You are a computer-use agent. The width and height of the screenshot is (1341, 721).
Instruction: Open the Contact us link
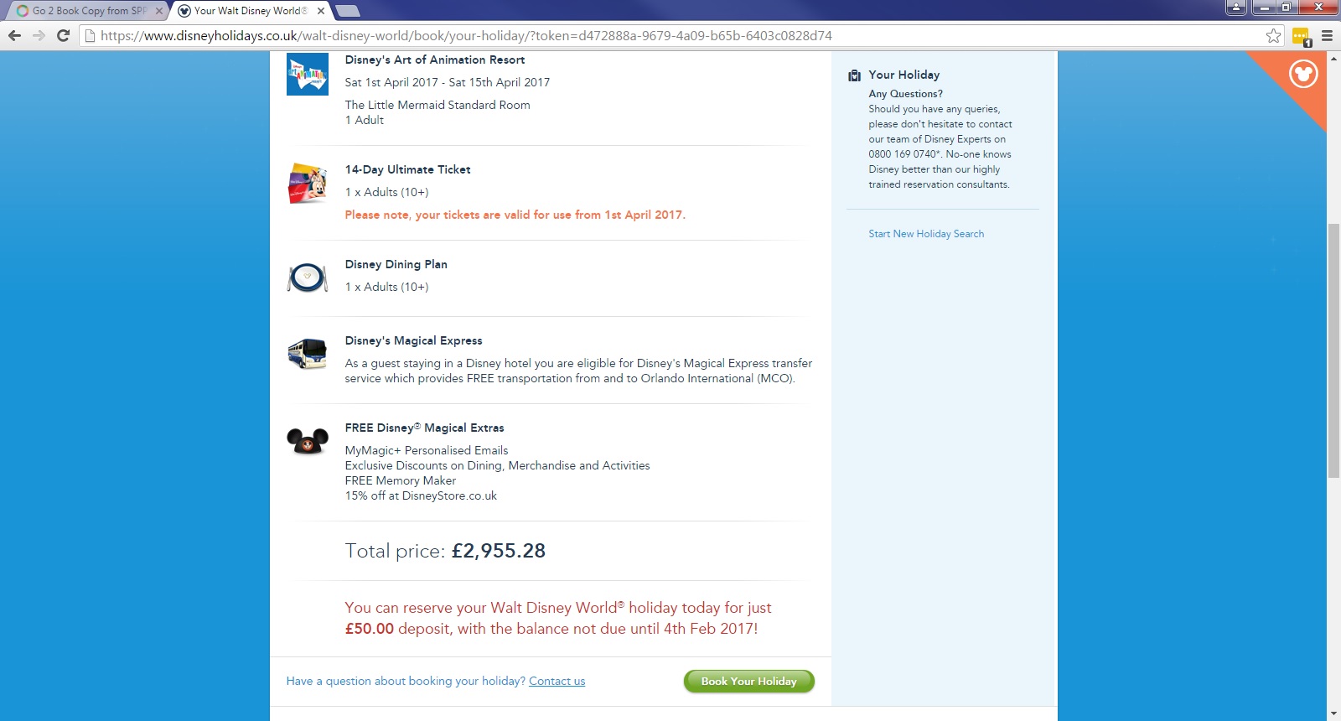557,681
